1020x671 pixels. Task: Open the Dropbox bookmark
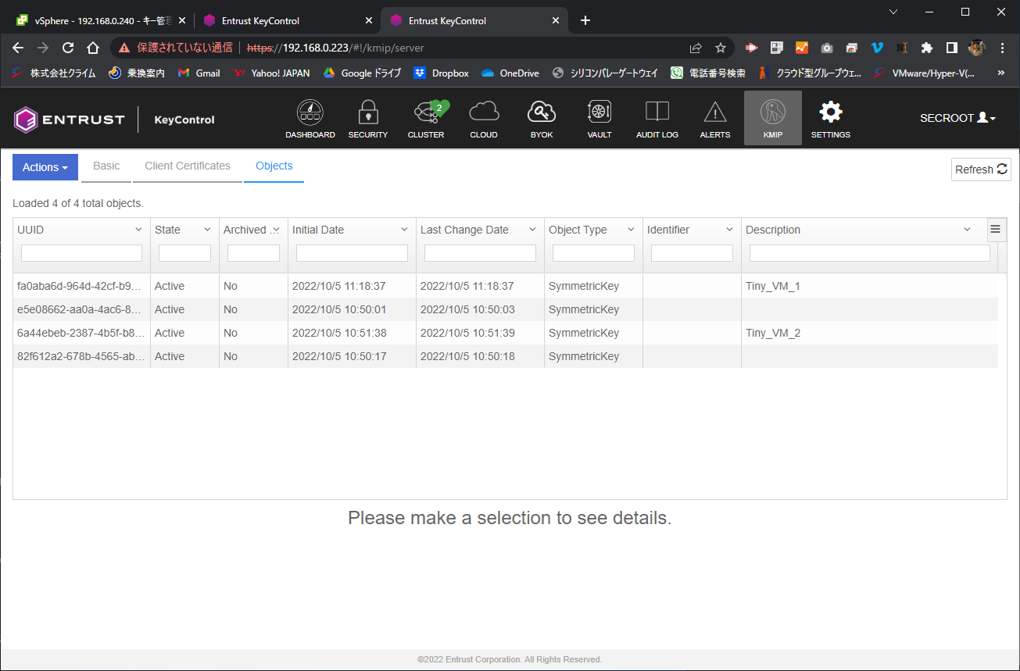442,73
